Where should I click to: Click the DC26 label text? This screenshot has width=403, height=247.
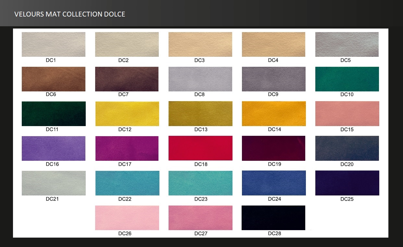point(125,234)
